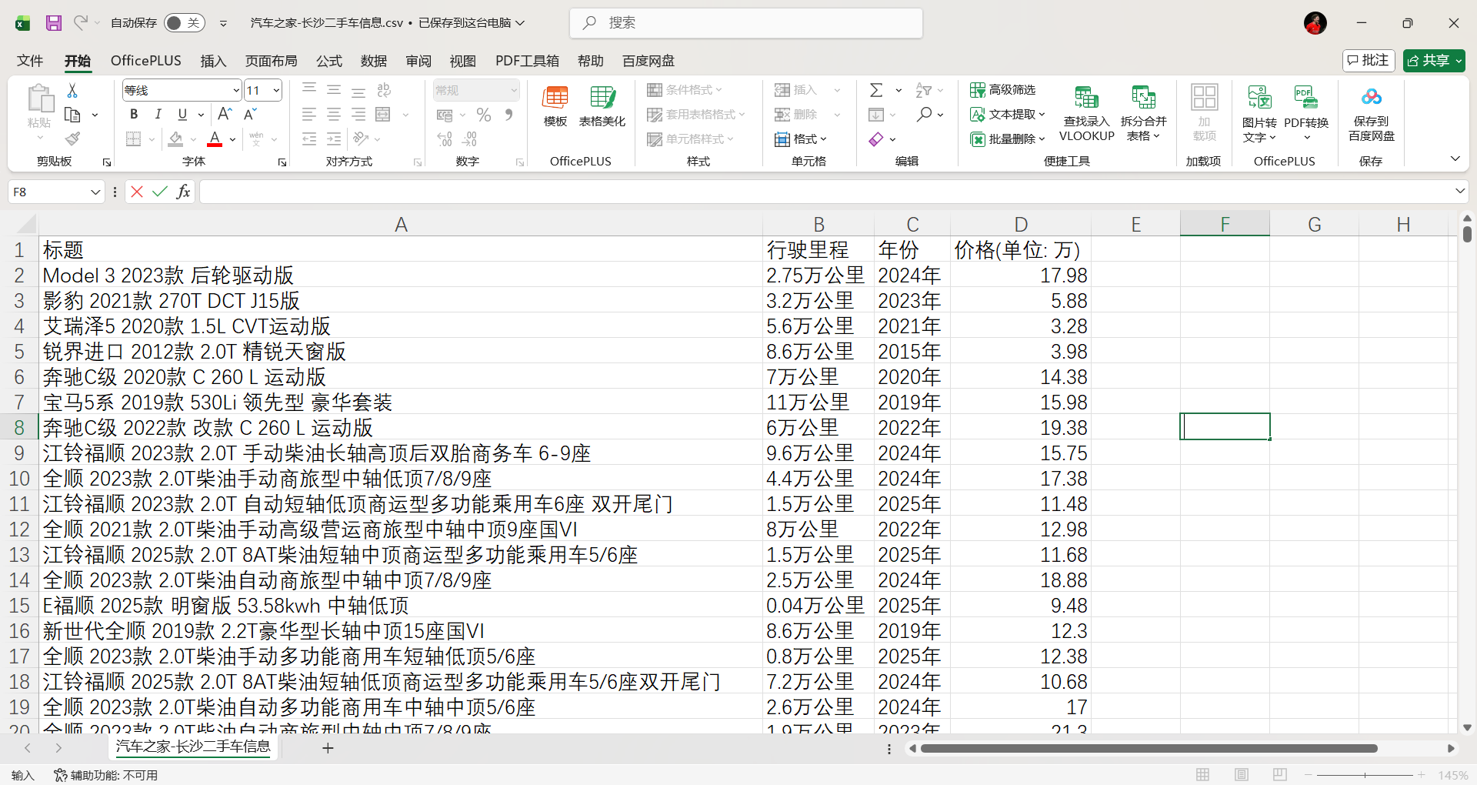Screen dimensions: 1477x785
Task: Open the font size dropdown showing 11
Action: click(x=276, y=91)
